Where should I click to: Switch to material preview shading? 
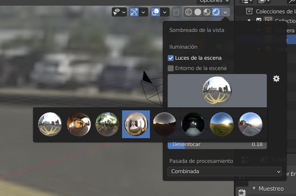(207, 12)
